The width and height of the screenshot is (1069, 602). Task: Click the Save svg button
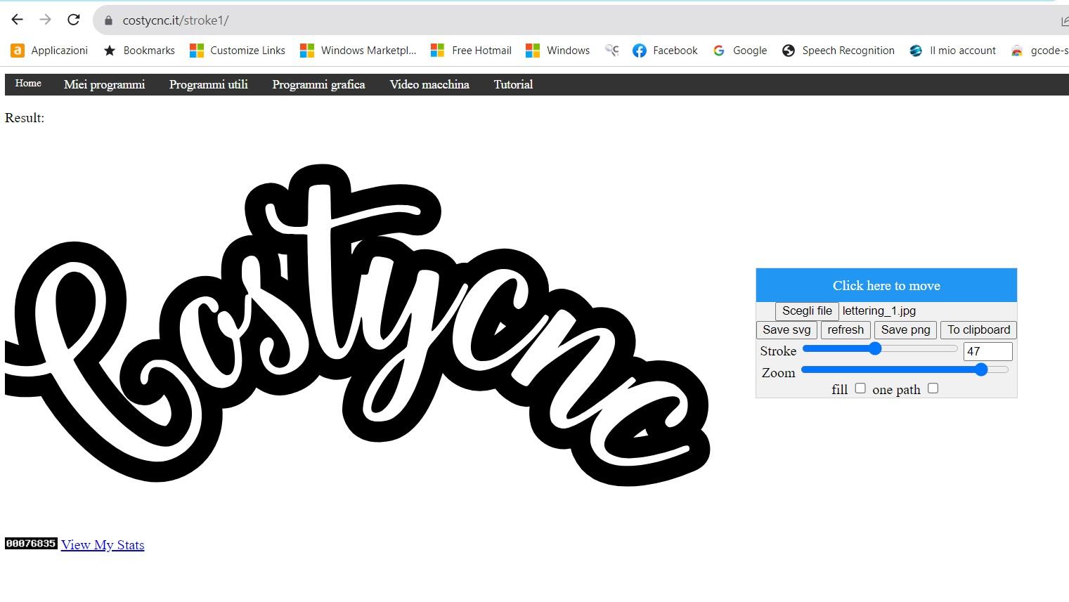(786, 330)
